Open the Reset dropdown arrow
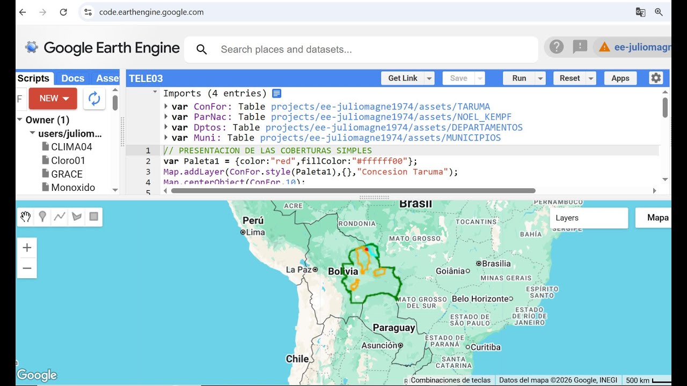The width and height of the screenshot is (687, 386). [x=591, y=78]
